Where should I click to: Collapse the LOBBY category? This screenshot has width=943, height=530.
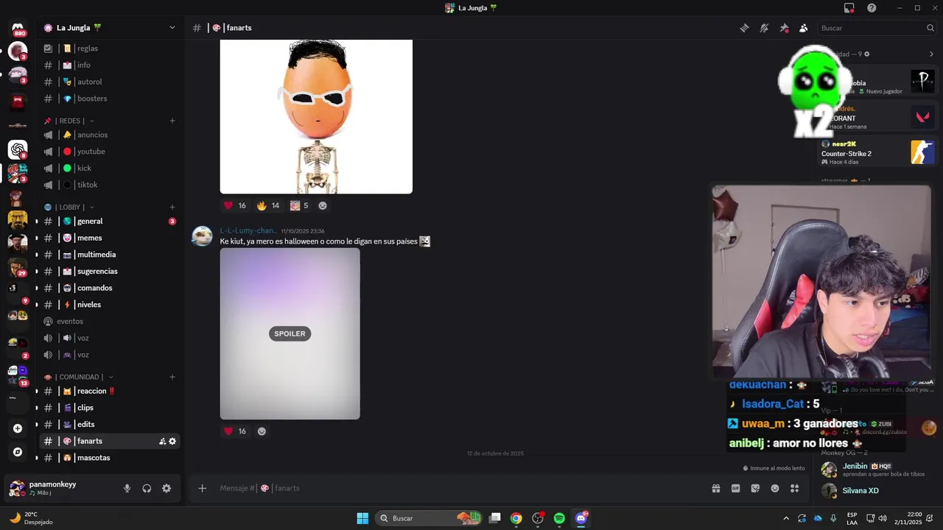pyautogui.click(x=72, y=208)
